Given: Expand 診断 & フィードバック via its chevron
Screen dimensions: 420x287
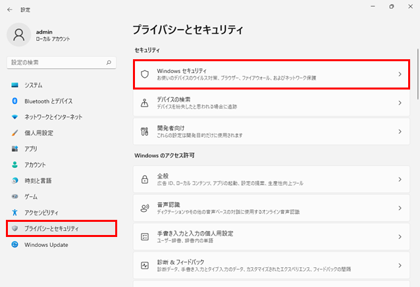Looking at the screenshot, I should click(400, 265).
